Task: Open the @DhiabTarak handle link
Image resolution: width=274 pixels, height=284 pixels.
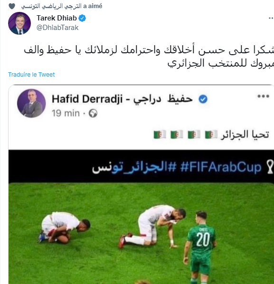Action: [x=57, y=28]
